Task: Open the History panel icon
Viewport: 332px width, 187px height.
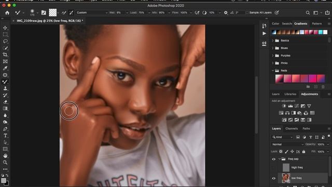Action: click(x=264, y=26)
